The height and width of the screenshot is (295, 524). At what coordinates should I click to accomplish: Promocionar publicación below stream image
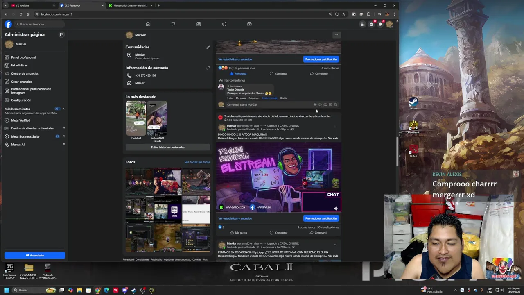321,218
